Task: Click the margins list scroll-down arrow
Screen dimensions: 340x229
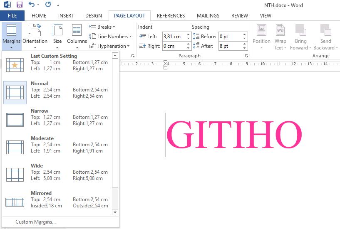Action: pyautogui.click(x=115, y=212)
